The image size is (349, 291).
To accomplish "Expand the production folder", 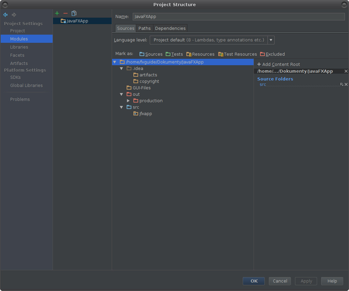I will (x=128, y=101).
